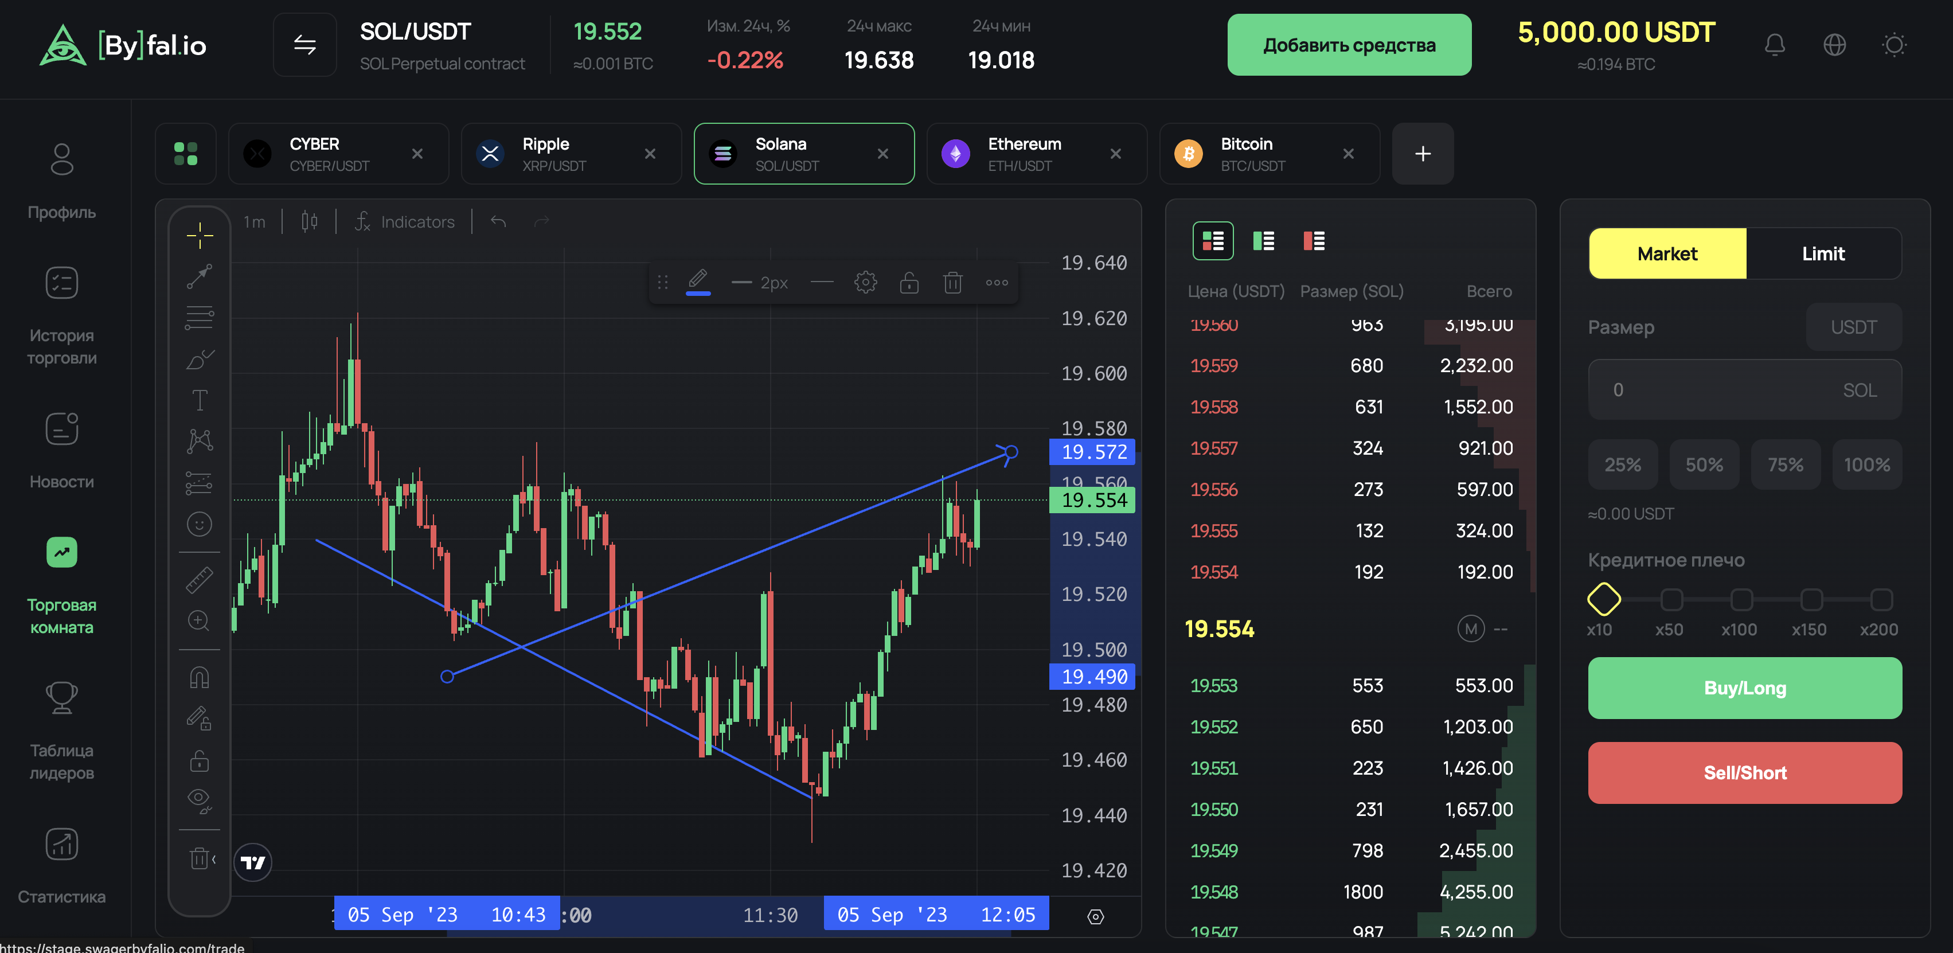The image size is (1953, 953).
Task: Open Новости in sidebar
Action: (61, 452)
